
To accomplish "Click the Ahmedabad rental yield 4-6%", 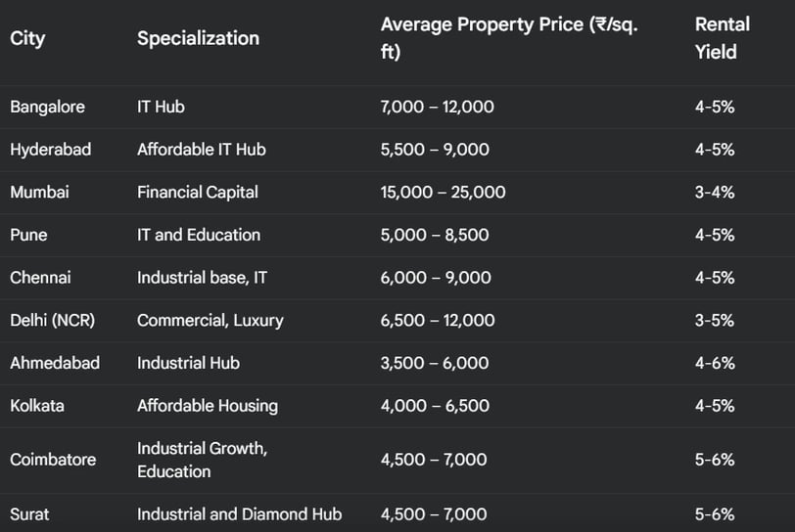I will [x=715, y=363].
